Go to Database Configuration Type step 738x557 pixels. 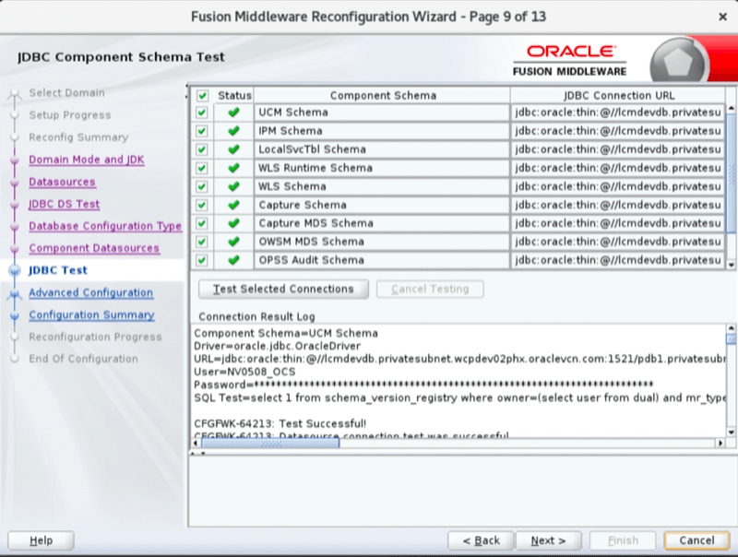105,226
